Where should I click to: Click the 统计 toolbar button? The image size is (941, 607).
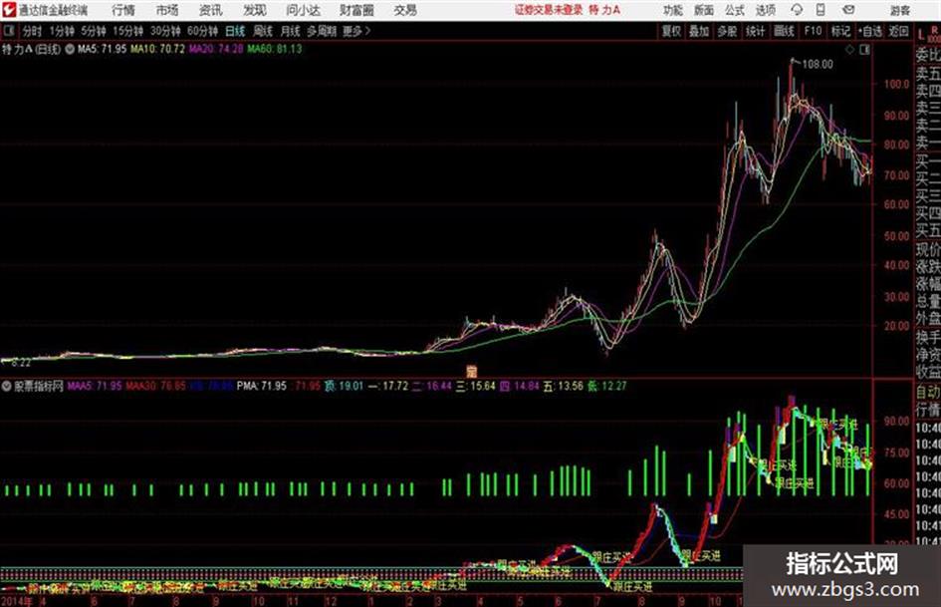[756, 31]
